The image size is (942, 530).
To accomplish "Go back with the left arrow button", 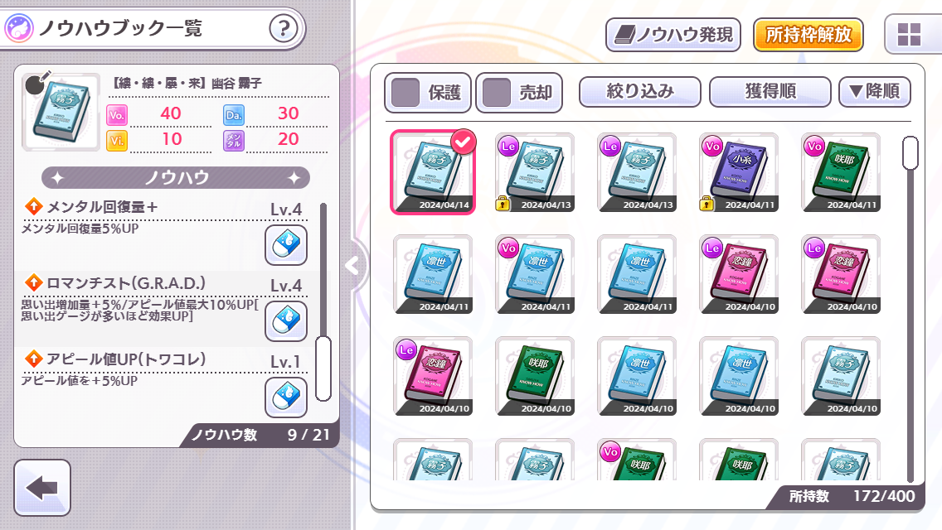I will (x=42, y=488).
